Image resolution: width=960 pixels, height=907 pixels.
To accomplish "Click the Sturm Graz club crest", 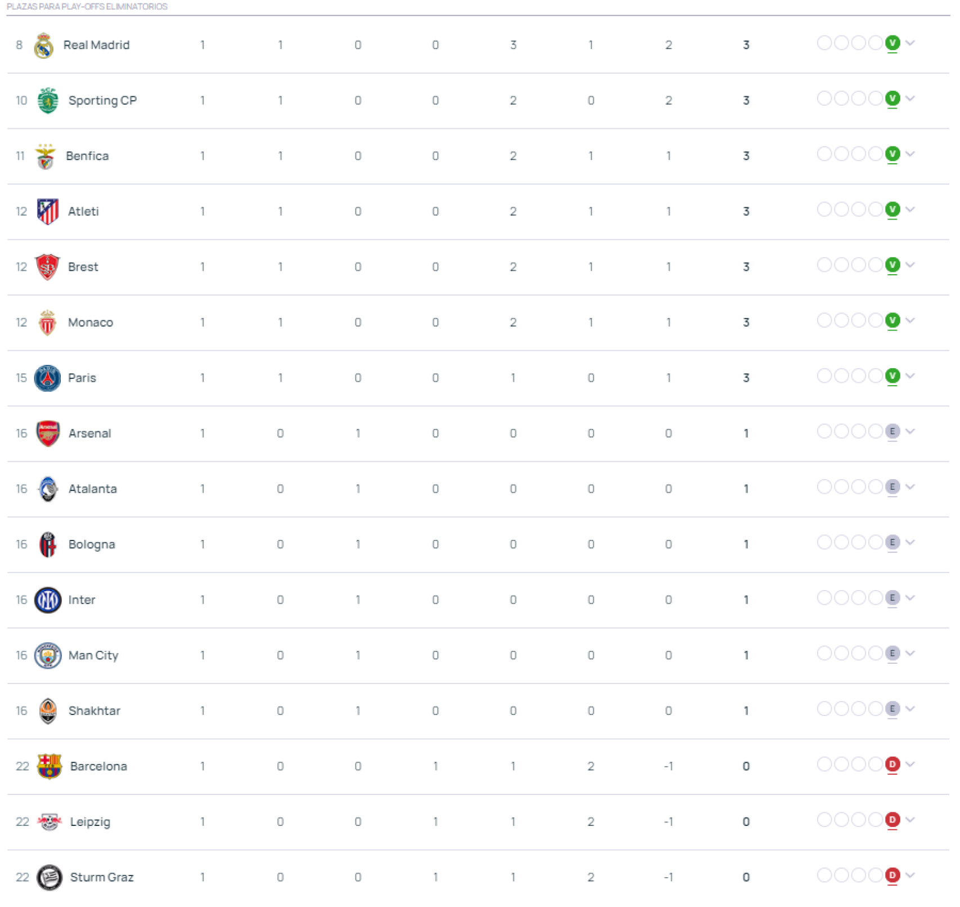I will click(49, 878).
